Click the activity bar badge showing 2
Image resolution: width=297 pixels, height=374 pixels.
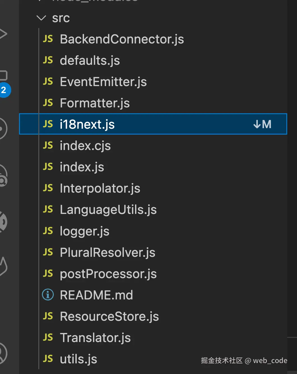[x=4, y=90]
